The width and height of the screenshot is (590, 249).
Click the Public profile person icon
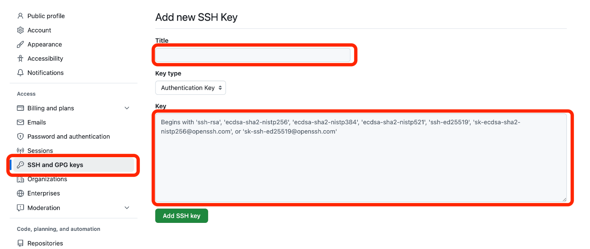(x=20, y=16)
